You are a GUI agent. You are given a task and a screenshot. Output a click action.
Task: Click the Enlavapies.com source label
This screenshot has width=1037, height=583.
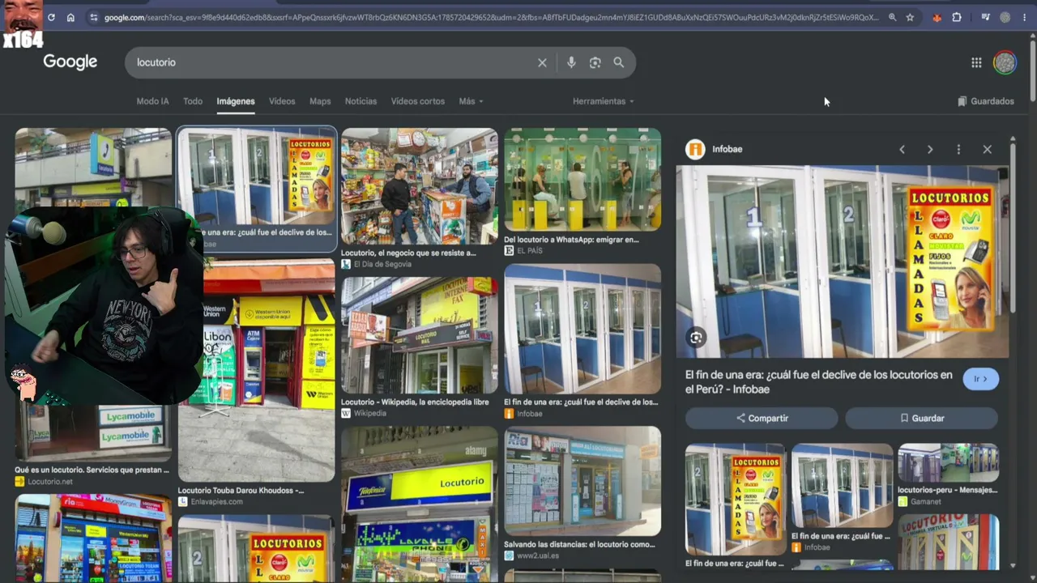tap(216, 502)
